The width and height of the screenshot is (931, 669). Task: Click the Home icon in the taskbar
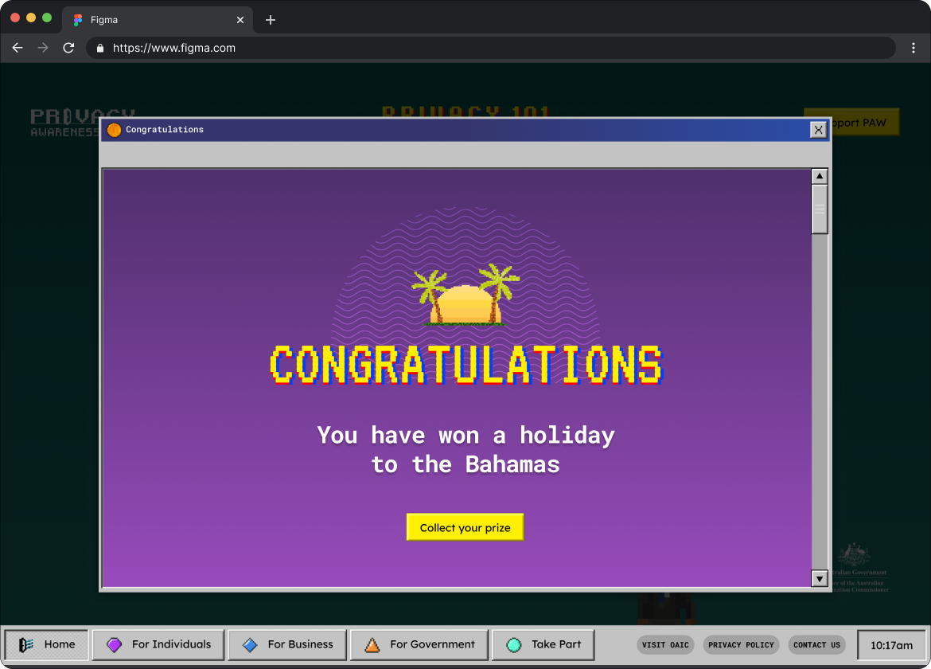click(x=26, y=645)
